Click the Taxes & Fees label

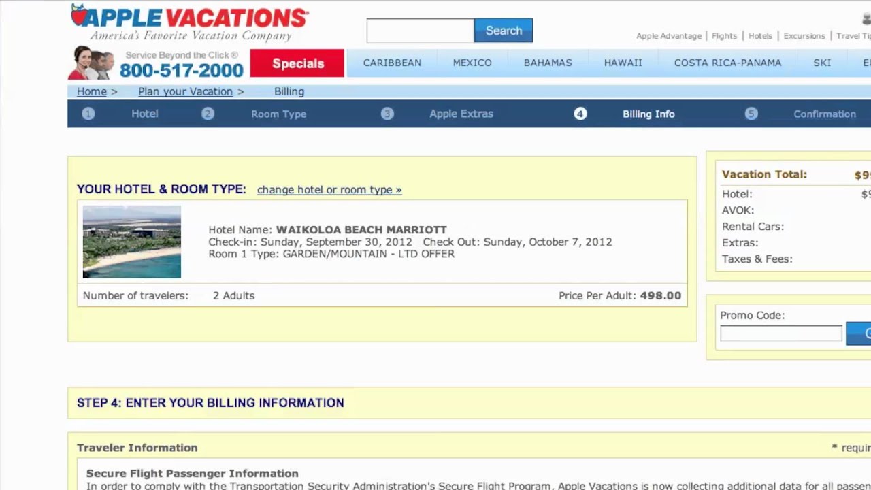(x=757, y=259)
